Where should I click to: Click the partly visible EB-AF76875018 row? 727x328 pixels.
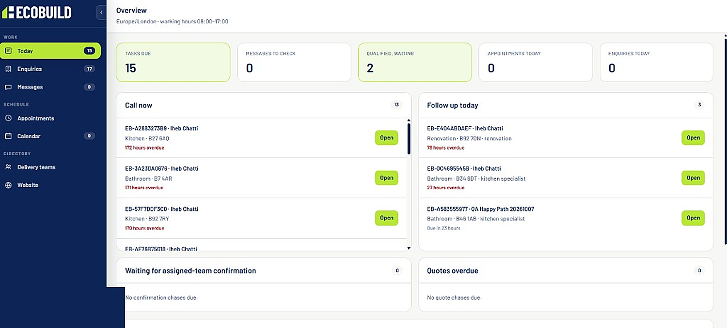coord(262,245)
